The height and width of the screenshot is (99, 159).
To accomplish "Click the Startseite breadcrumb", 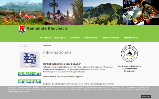I will coord(47,46).
